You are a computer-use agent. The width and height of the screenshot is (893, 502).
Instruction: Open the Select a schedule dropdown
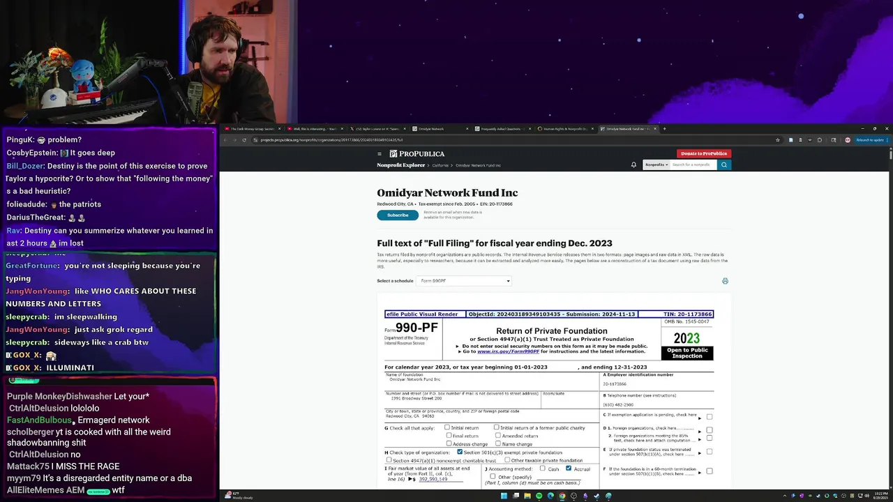coord(464,281)
